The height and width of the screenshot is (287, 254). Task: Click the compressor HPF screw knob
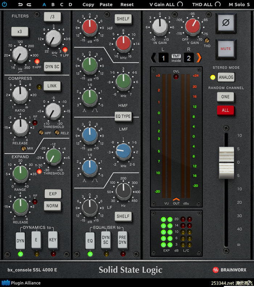pyautogui.click(x=41, y=132)
